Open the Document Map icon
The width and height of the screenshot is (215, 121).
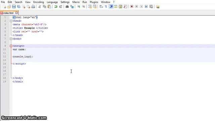click(121, 7)
